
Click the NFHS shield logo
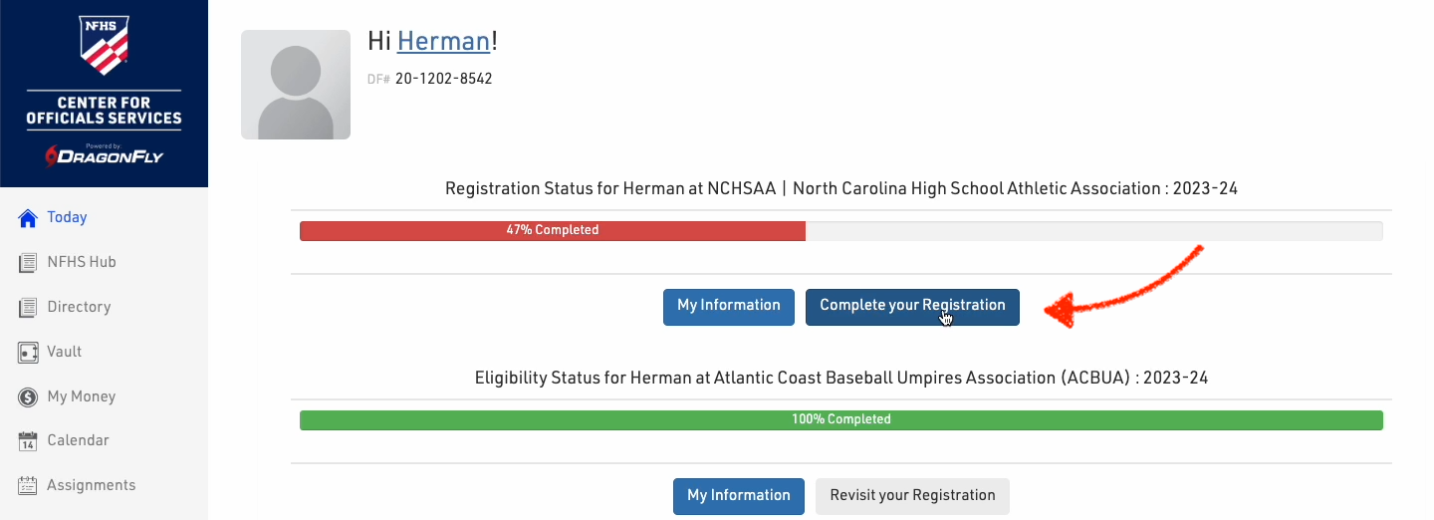click(x=104, y=46)
